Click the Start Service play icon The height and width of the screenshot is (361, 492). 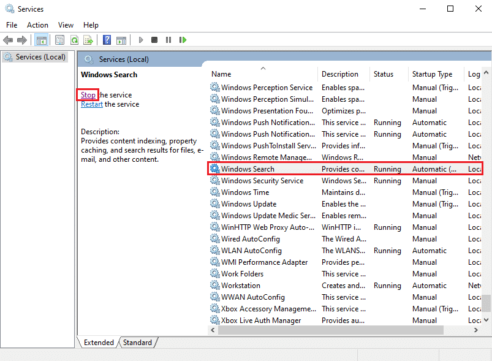[x=140, y=40]
